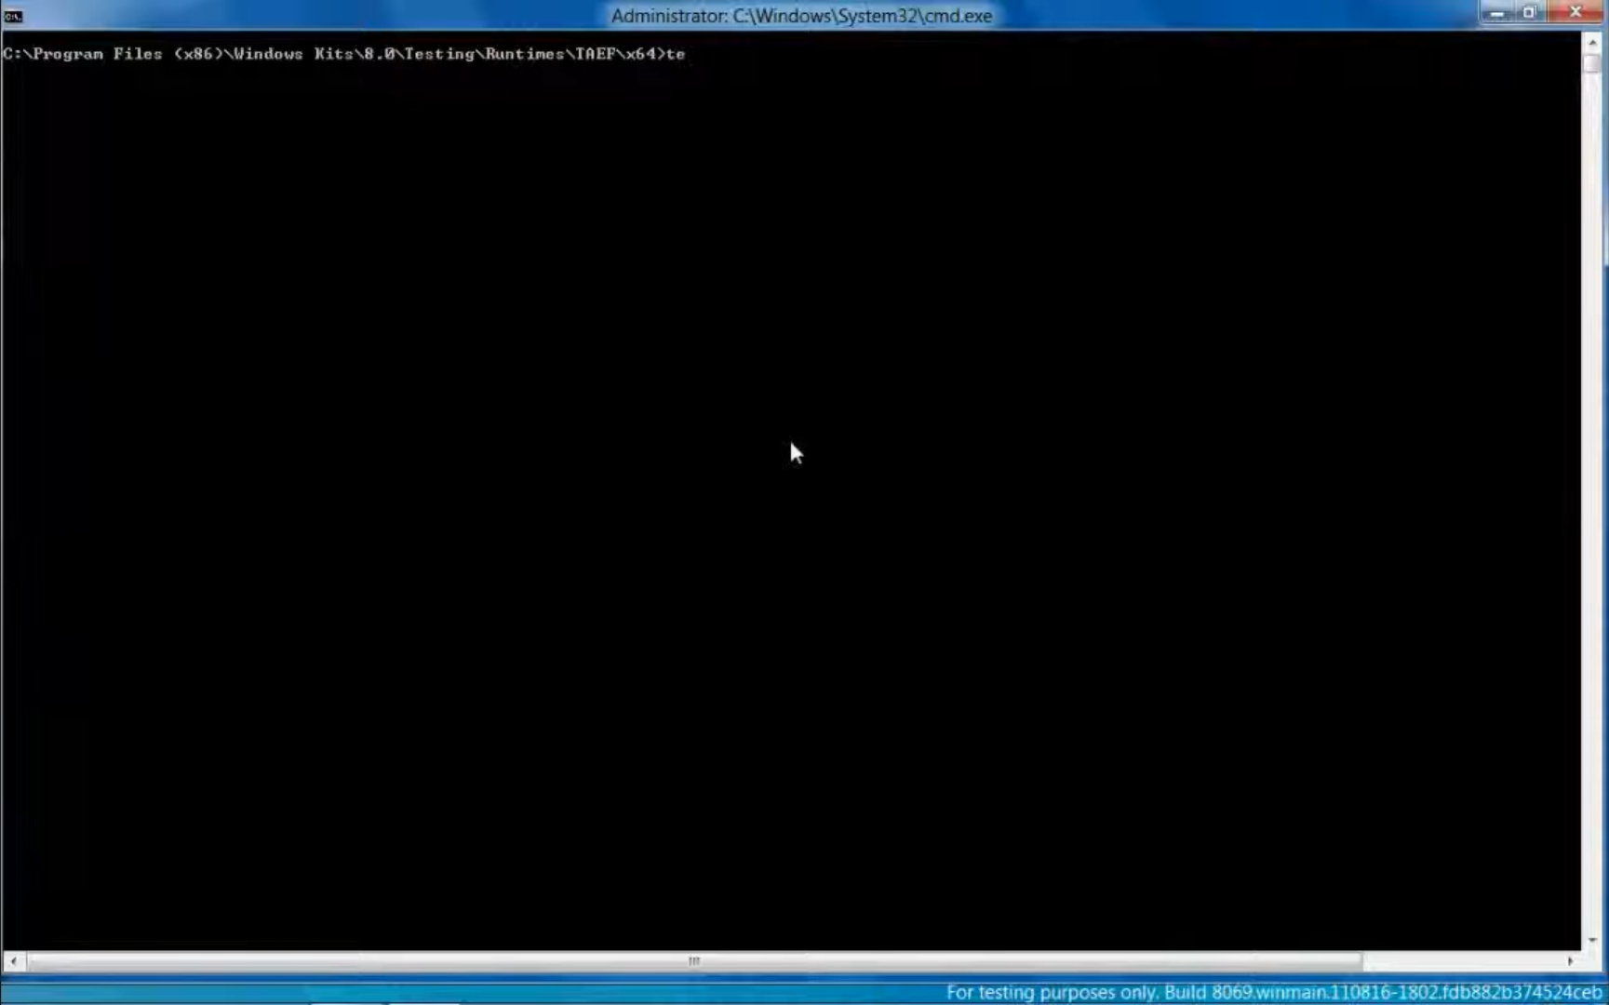The height and width of the screenshot is (1005, 1609).
Task: Close the Administrator cmd.exe window
Action: click(1575, 12)
